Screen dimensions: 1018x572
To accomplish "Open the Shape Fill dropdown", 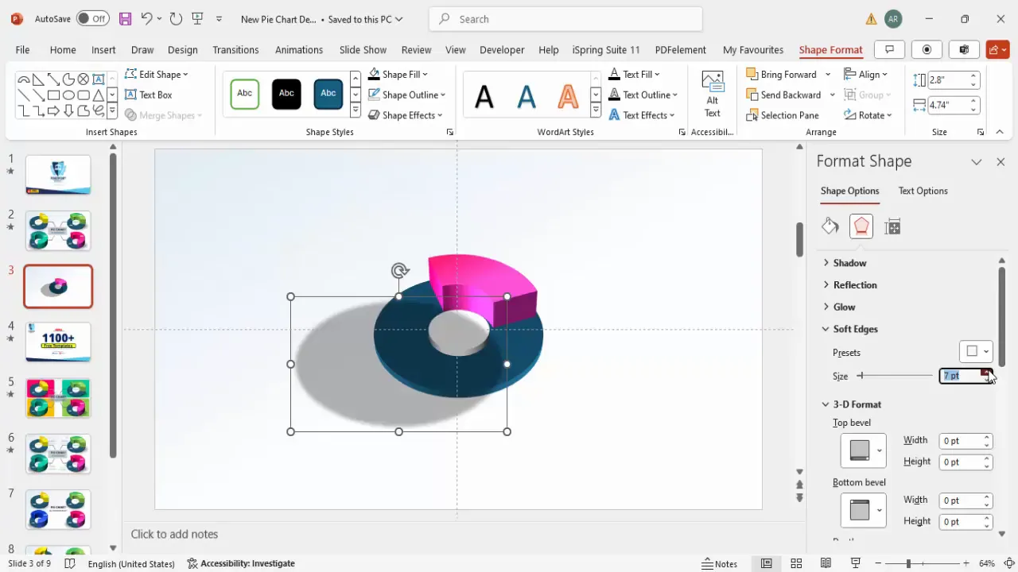I will (x=398, y=74).
